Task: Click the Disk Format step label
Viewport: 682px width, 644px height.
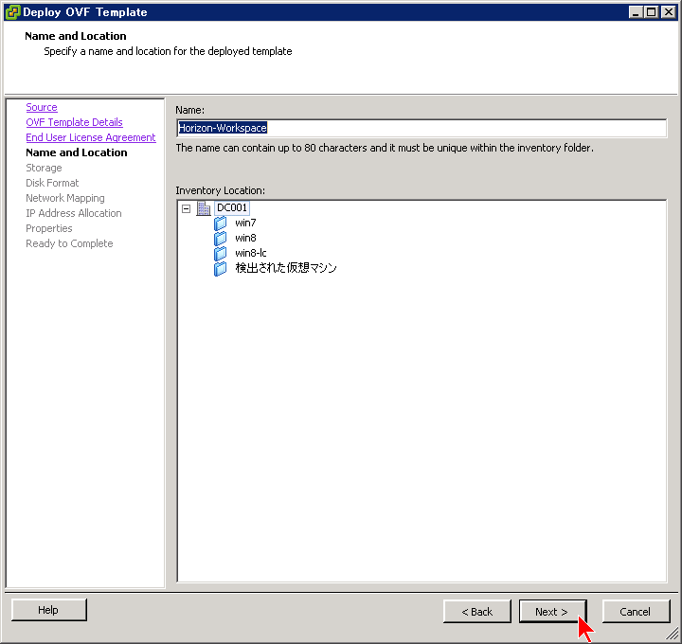Action: click(52, 183)
